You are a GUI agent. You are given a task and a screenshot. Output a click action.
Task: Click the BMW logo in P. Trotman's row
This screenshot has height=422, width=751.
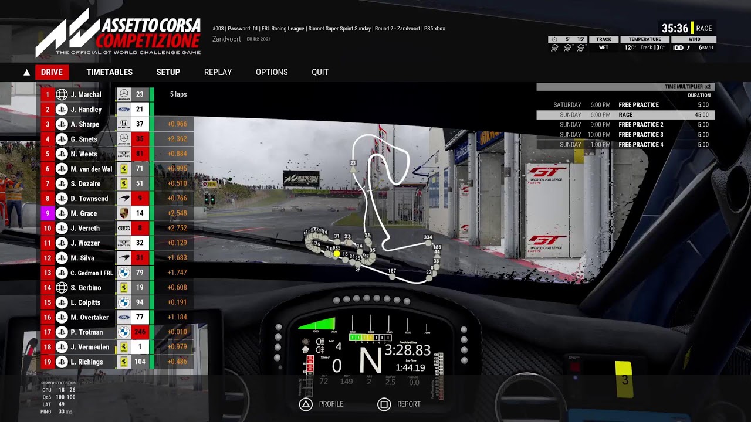pos(124,332)
